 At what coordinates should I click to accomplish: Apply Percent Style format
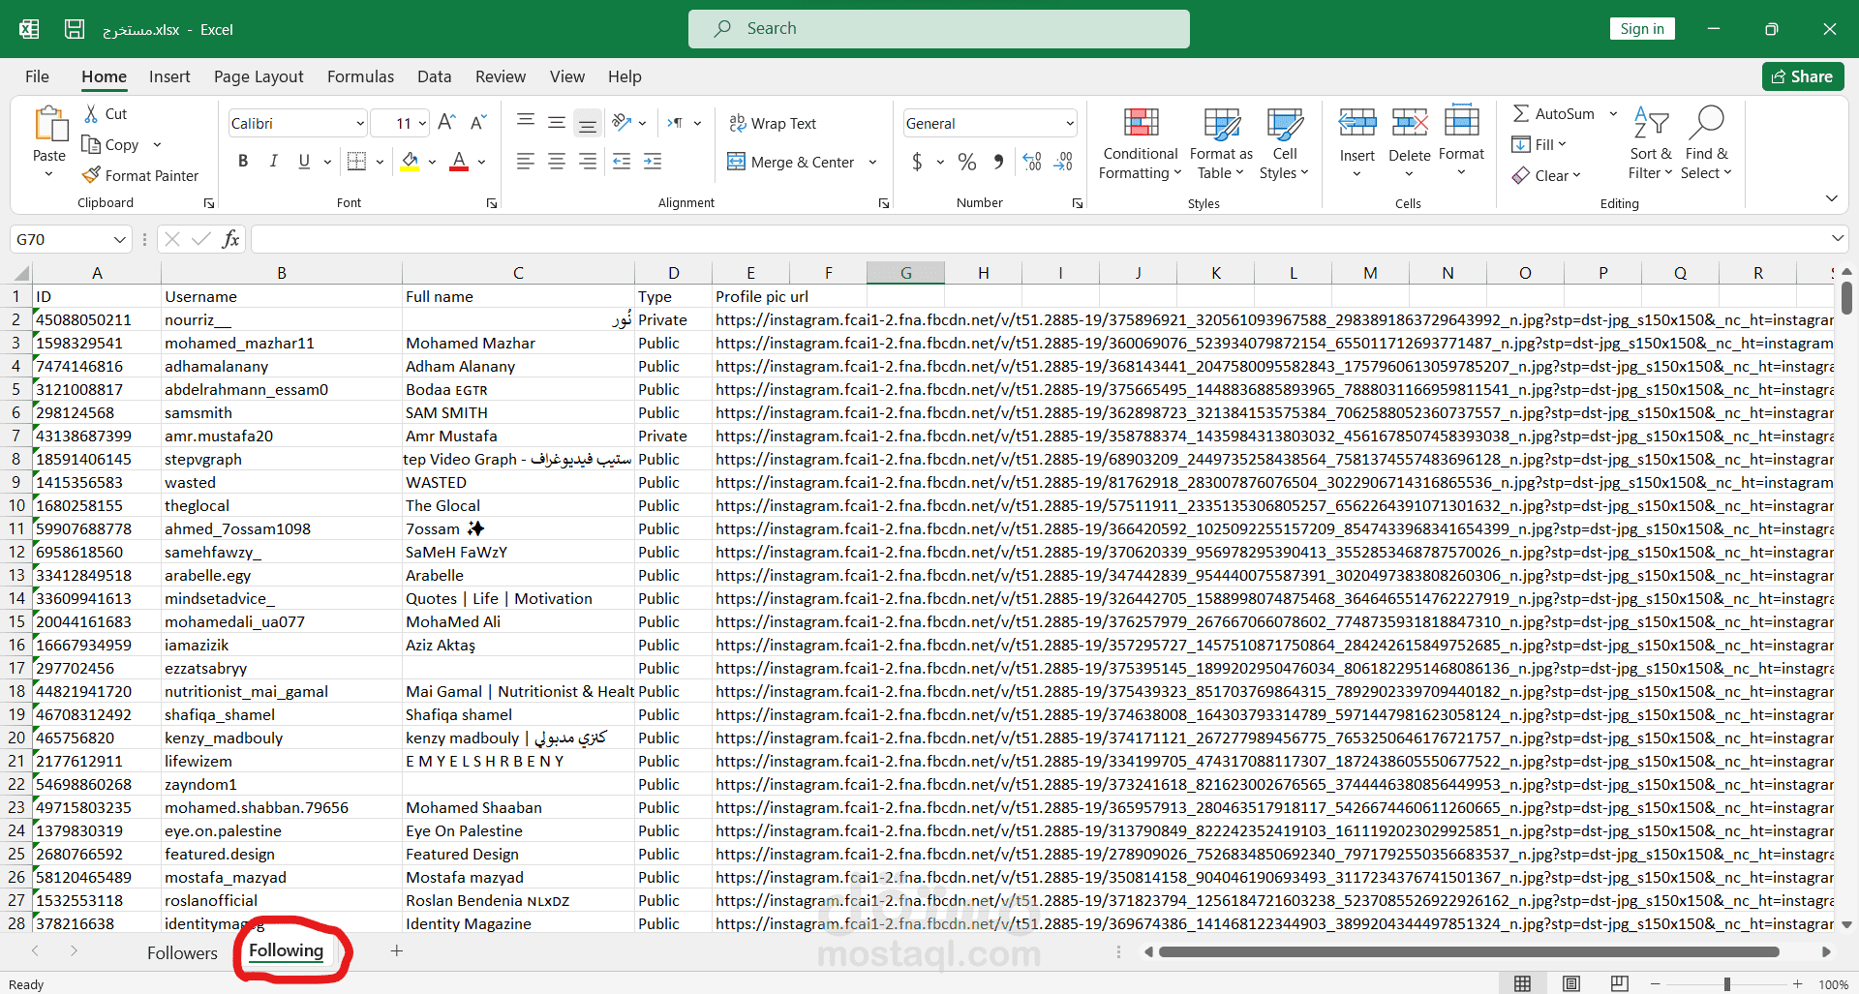click(966, 162)
